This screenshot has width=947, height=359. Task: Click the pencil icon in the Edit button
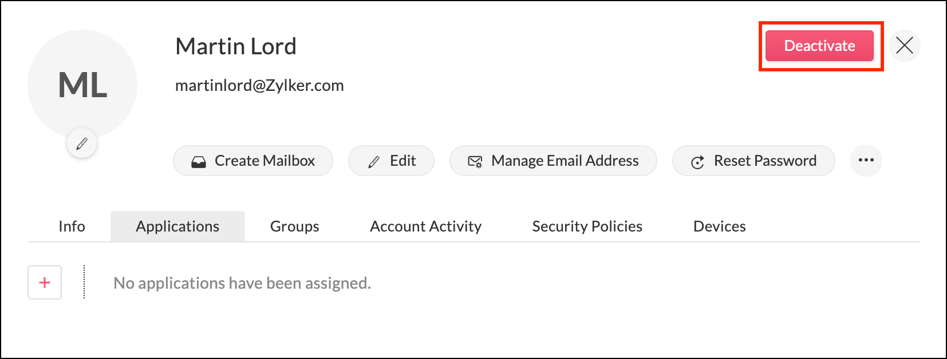374,162
